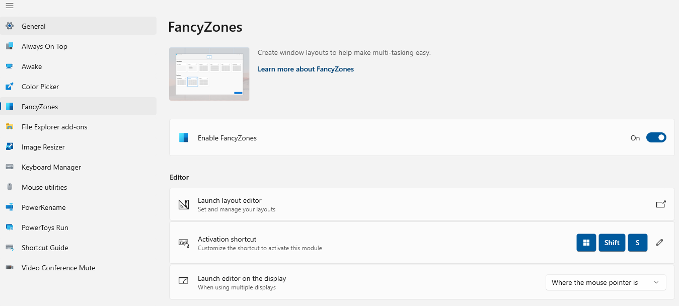Viewport: 679px width, 306px height.
Task: Click the hamburger navigation menu icon
Action: (10, 6)
